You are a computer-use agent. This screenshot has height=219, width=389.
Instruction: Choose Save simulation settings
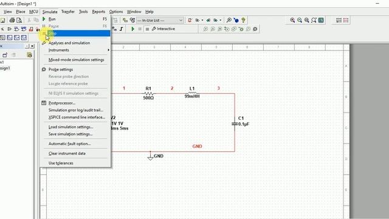[75, 134]
